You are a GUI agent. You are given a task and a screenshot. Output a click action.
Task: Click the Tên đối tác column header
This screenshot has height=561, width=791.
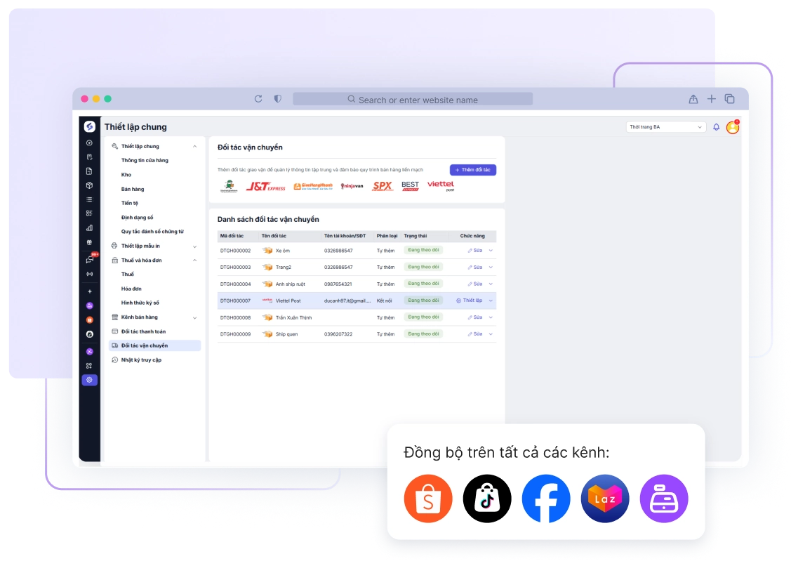click(274, 236)
